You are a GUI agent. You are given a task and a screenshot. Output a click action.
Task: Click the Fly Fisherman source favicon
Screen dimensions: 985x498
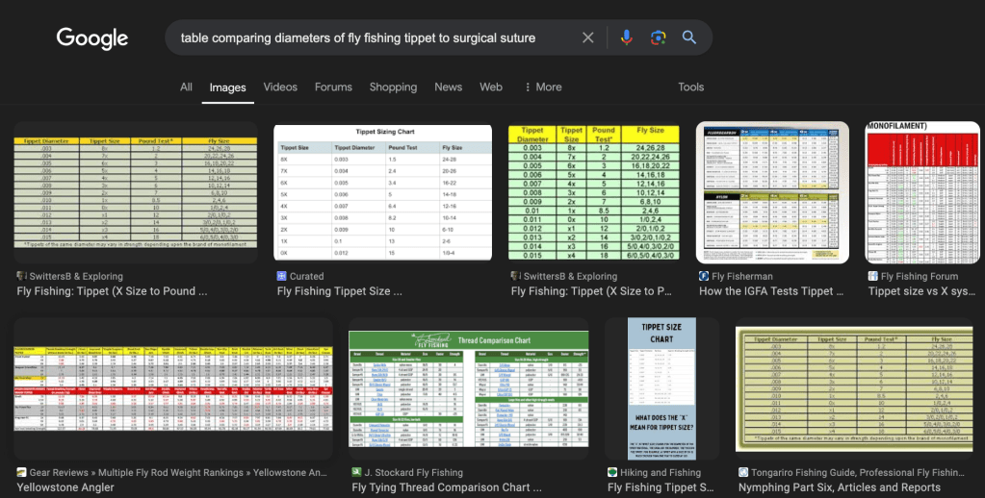tap(704, 276)
